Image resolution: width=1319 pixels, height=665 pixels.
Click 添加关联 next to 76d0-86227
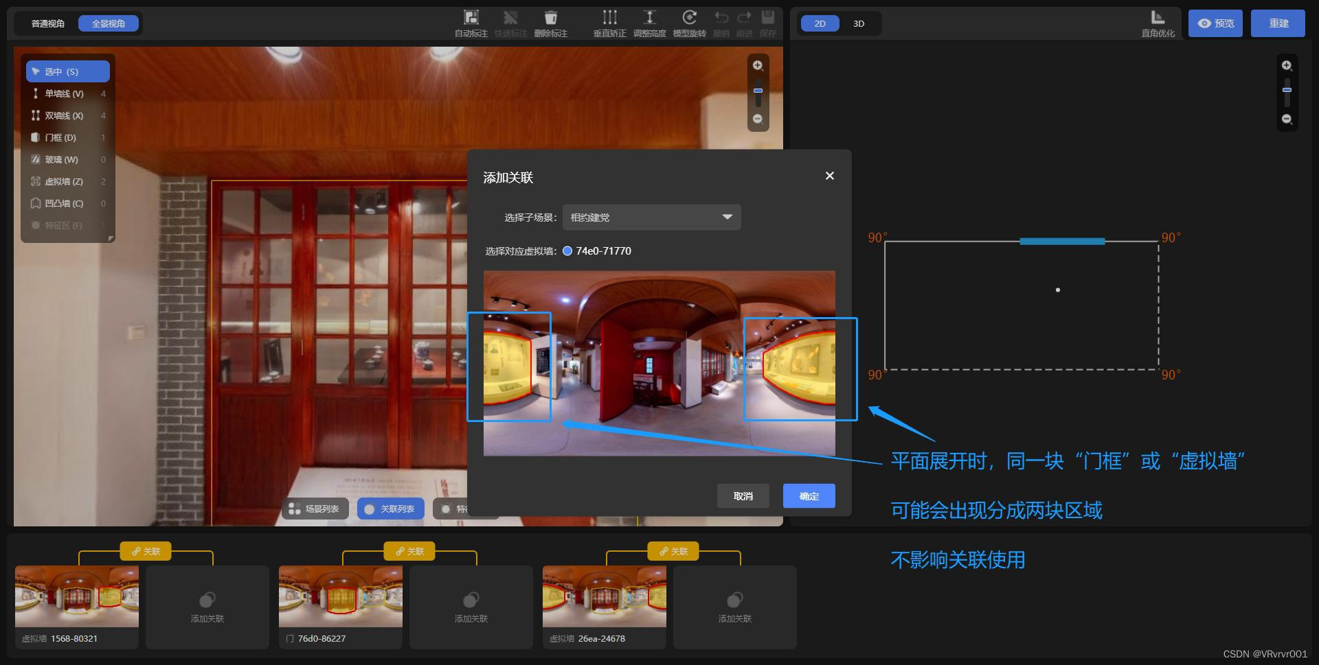[471, 607]
